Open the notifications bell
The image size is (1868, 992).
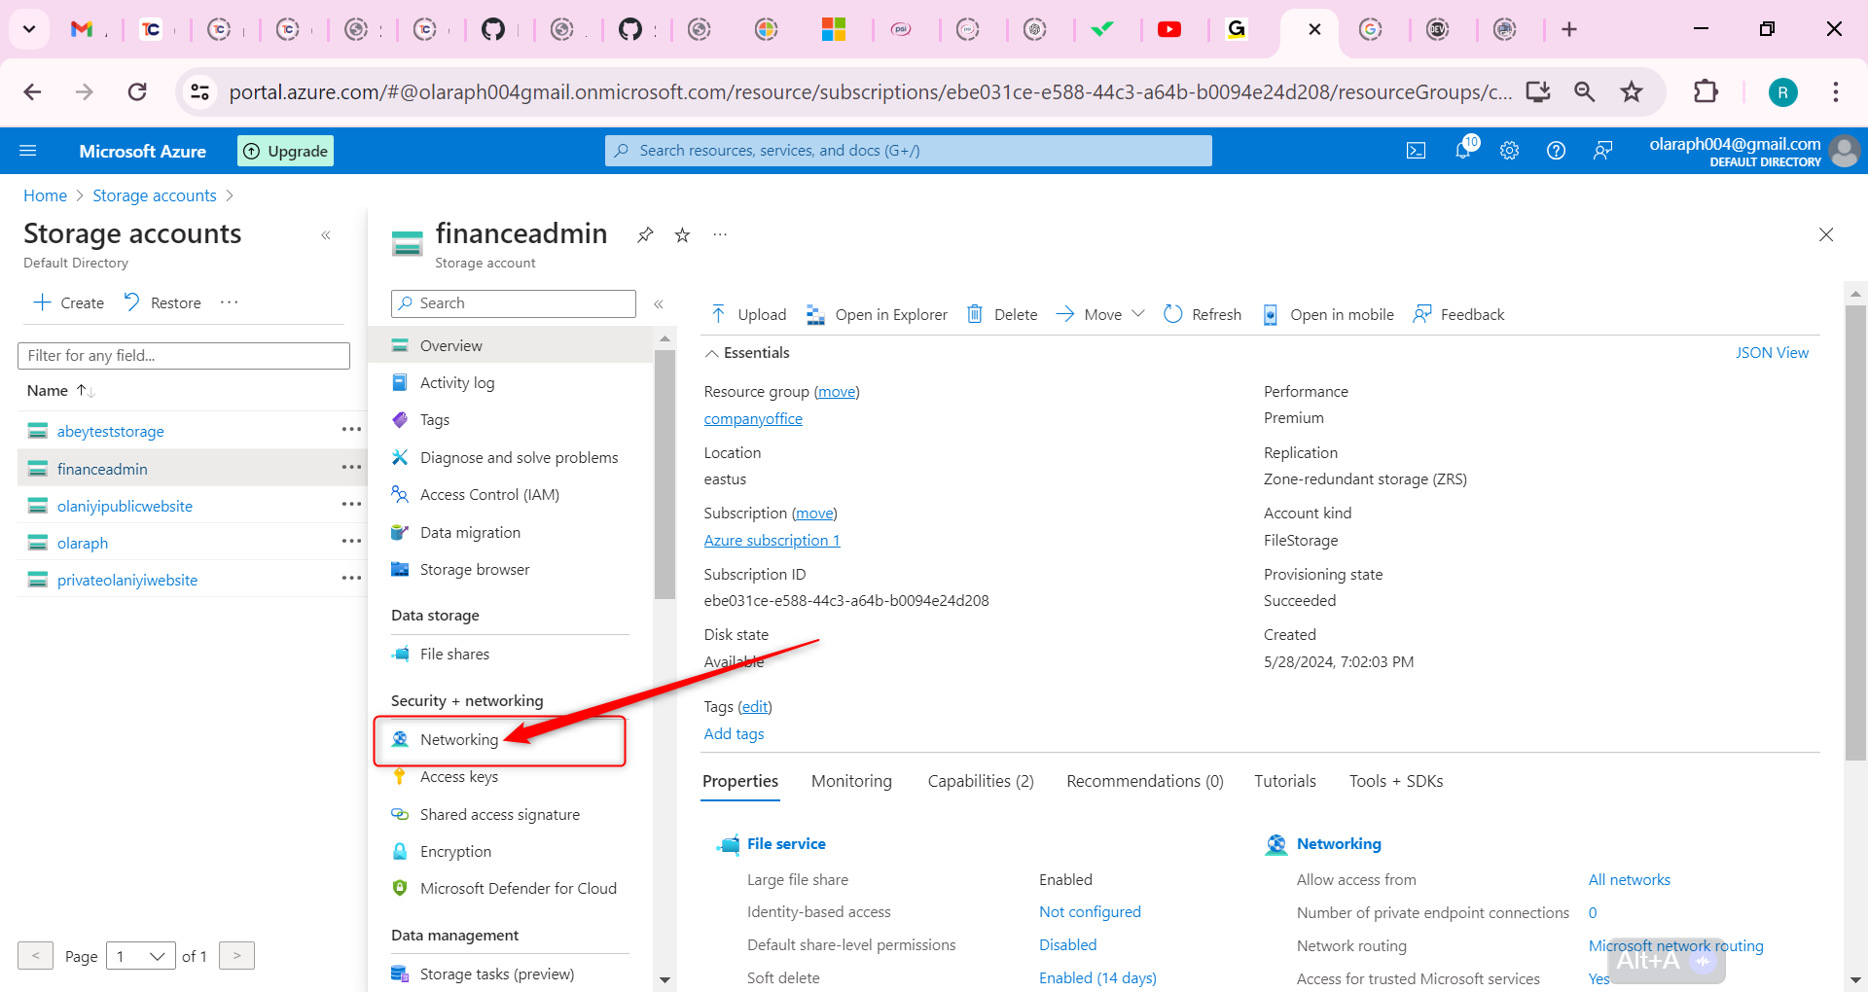point(1463,150)
